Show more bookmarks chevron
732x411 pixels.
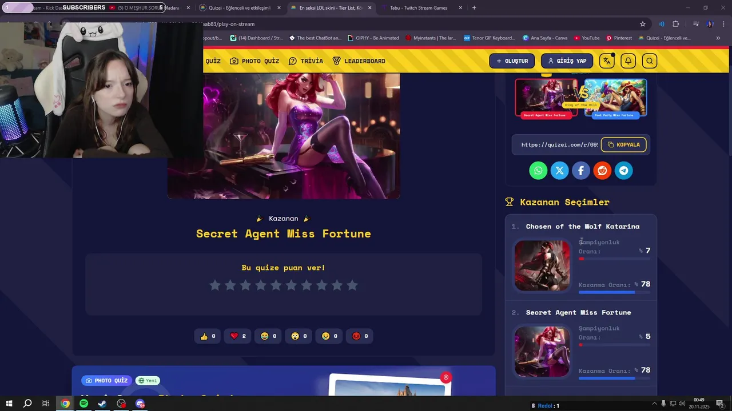(x=718, y=38)
